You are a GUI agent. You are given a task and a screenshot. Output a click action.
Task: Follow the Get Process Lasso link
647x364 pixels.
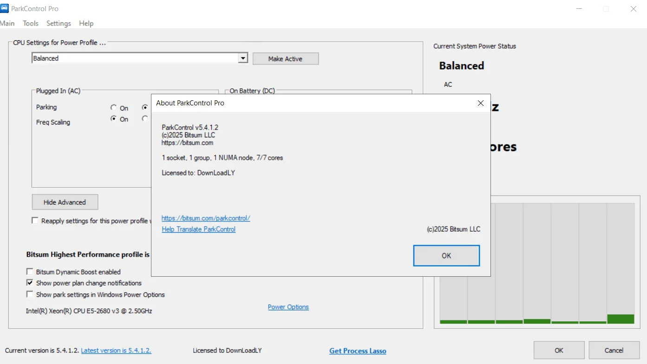click(358, 351)
